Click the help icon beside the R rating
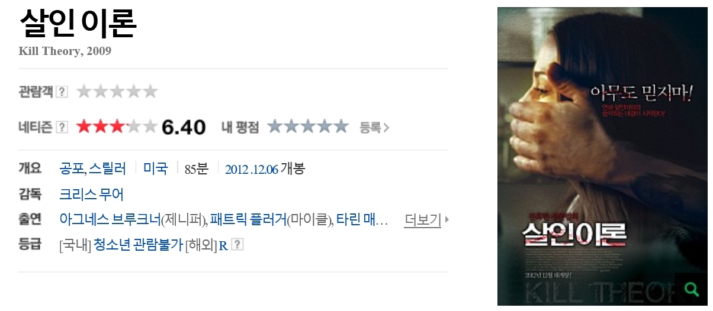This screenshot has width=713, height=311. pyautogui.click(x=237, y=244)
